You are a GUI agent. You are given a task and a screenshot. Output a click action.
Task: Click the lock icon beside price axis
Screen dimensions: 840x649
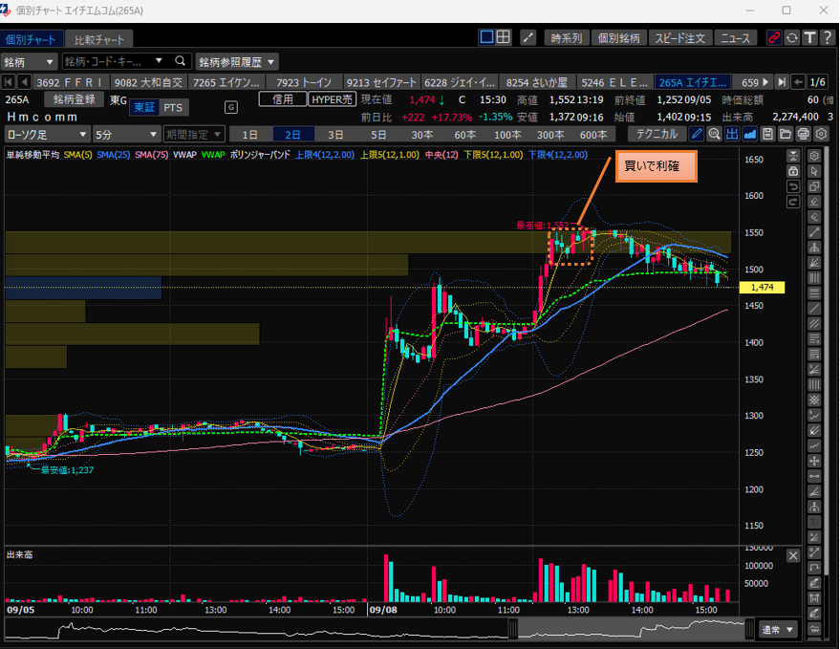tap(793, 171)
